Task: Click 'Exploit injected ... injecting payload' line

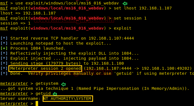Action: pos(75,58)
